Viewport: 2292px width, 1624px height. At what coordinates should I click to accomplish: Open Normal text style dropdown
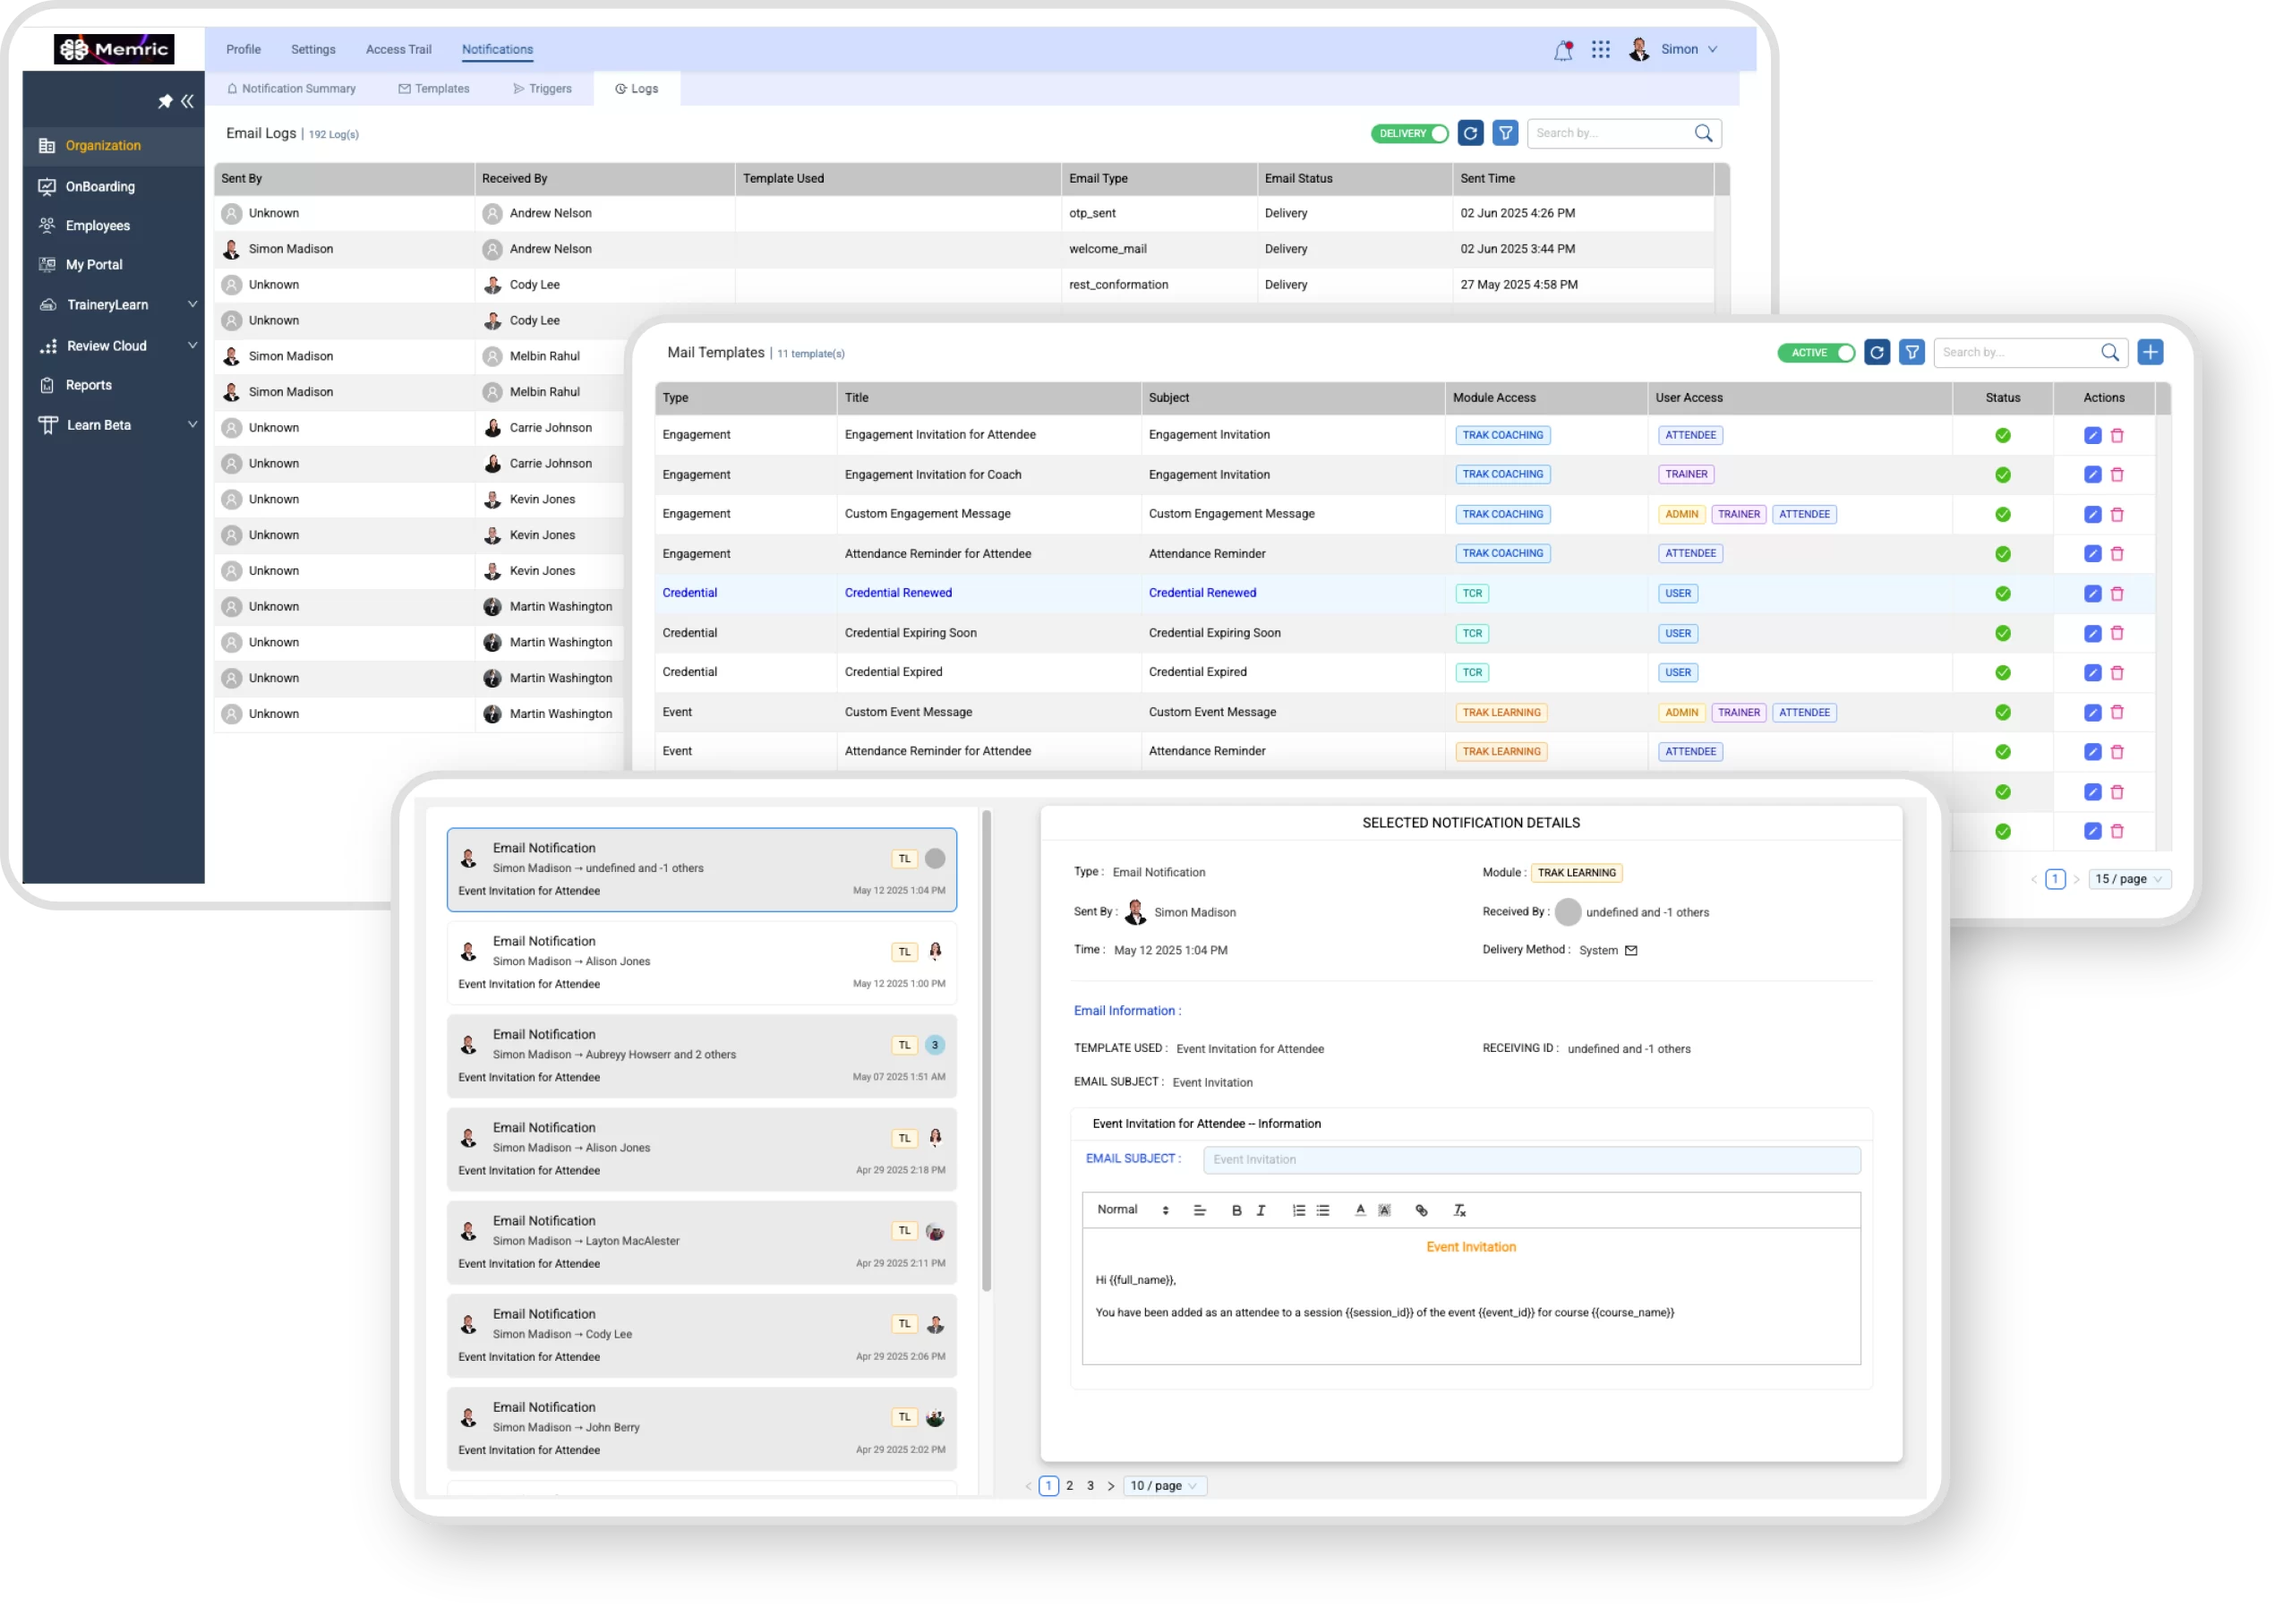(1133, 1210)
